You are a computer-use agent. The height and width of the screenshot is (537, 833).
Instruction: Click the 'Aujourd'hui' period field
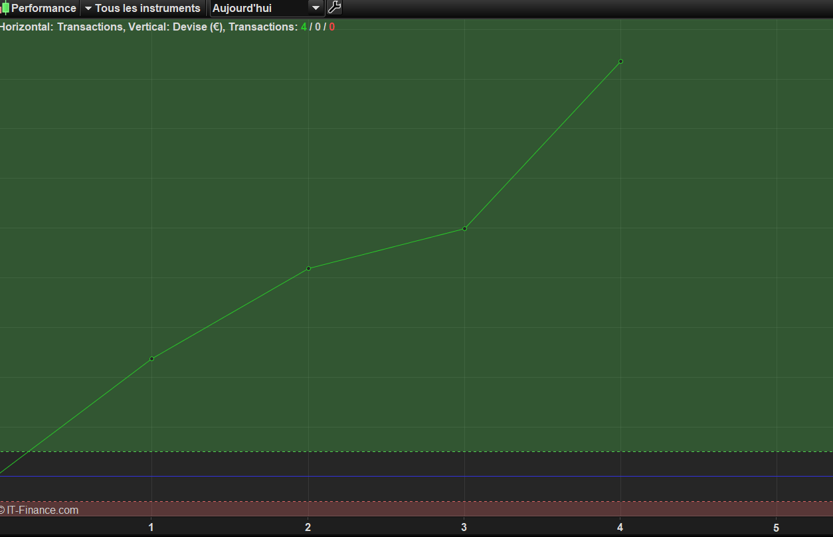[x=267, y=9]
